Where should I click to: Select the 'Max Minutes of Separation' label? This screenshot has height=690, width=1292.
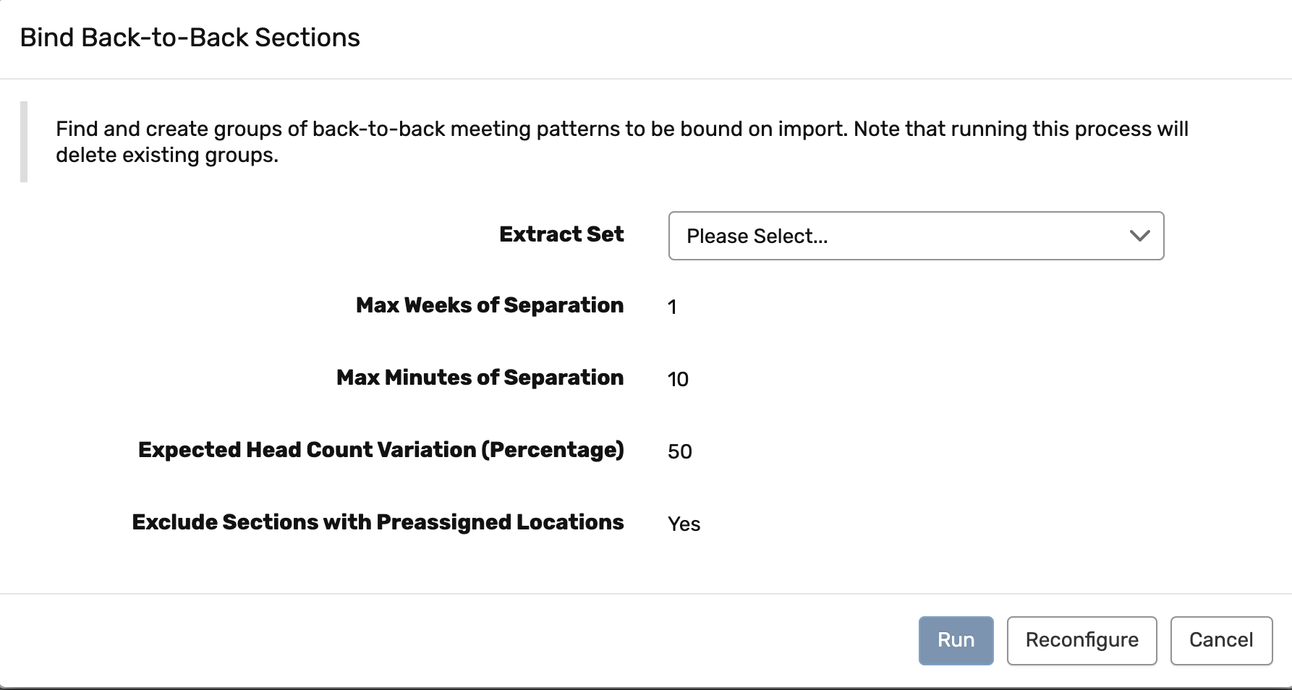point(480,378)
